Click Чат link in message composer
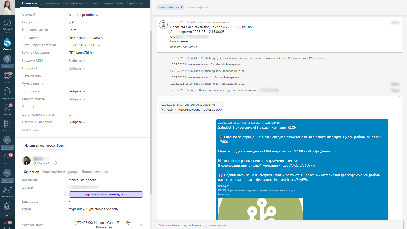Screen dimensions: 407x229 pos(162,225)
